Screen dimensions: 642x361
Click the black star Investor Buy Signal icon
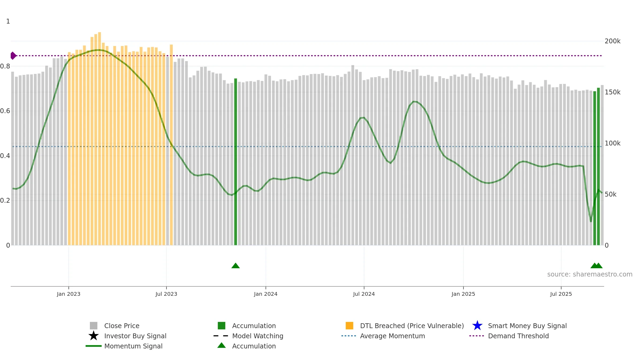94,336
